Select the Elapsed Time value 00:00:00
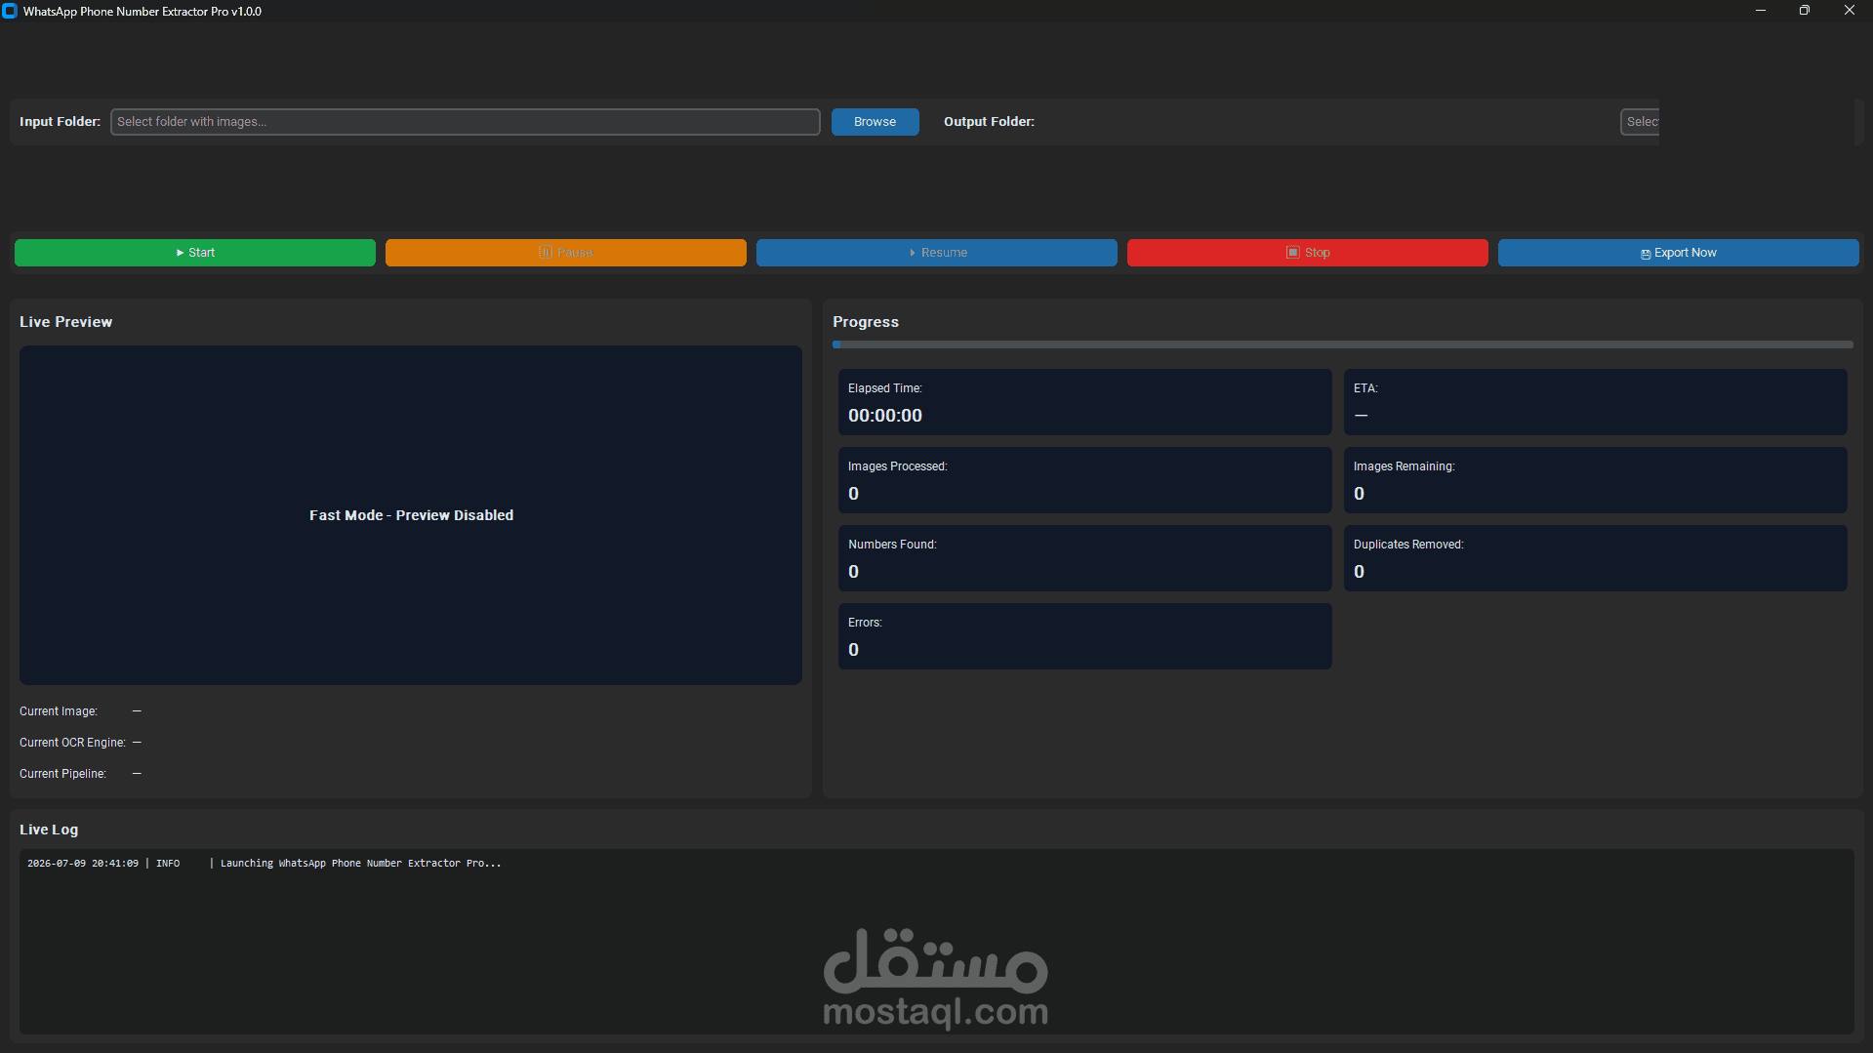Viewport: 1873px width, 1053px height. (884, 416)
